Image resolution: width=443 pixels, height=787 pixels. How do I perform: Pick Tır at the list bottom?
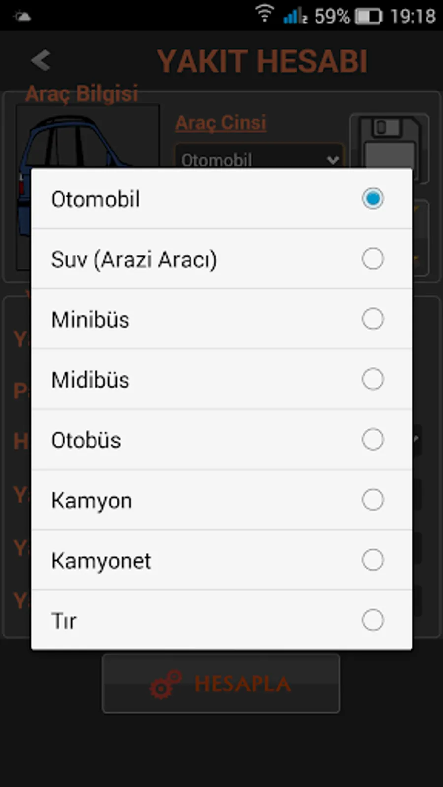(x=221, y=620)
